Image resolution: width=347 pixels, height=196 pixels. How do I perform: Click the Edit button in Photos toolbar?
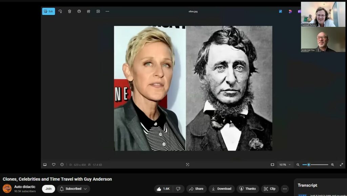pos(48,11)
